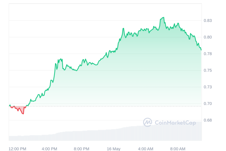
Task: Click the 0.78 price axis label
Action: 208,54
